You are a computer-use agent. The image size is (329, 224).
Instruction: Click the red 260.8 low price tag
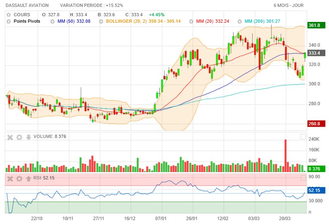(x=316, y=124)
